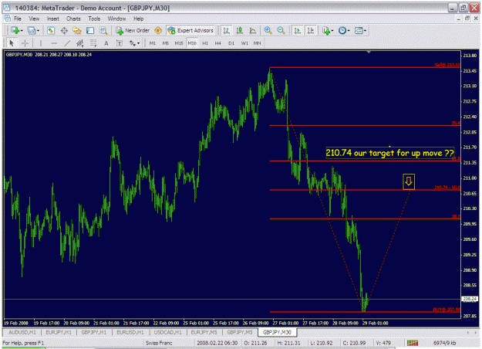Switch to the EURUSD,H1 chart tab
The height and width of the screenshot is (349, 482).
pos(130,332)
